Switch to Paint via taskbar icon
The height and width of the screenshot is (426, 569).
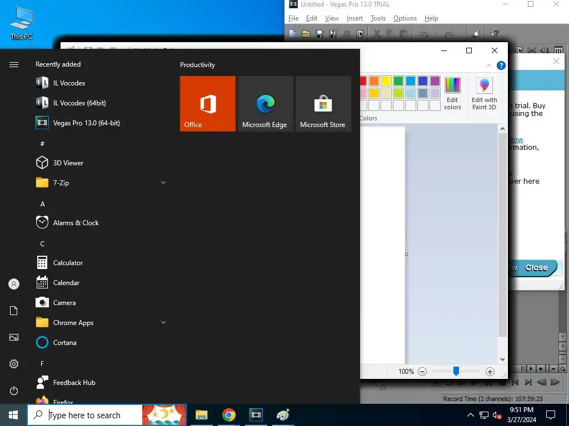coord(283,415)
